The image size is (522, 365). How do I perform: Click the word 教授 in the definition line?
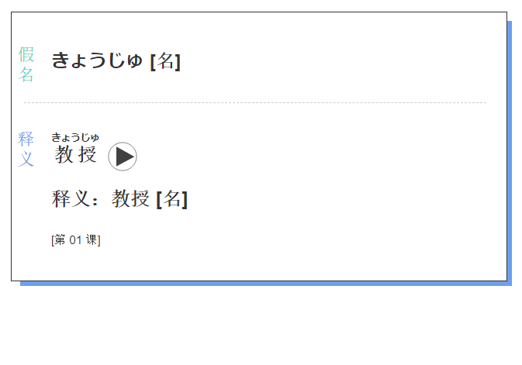point(130,198)
